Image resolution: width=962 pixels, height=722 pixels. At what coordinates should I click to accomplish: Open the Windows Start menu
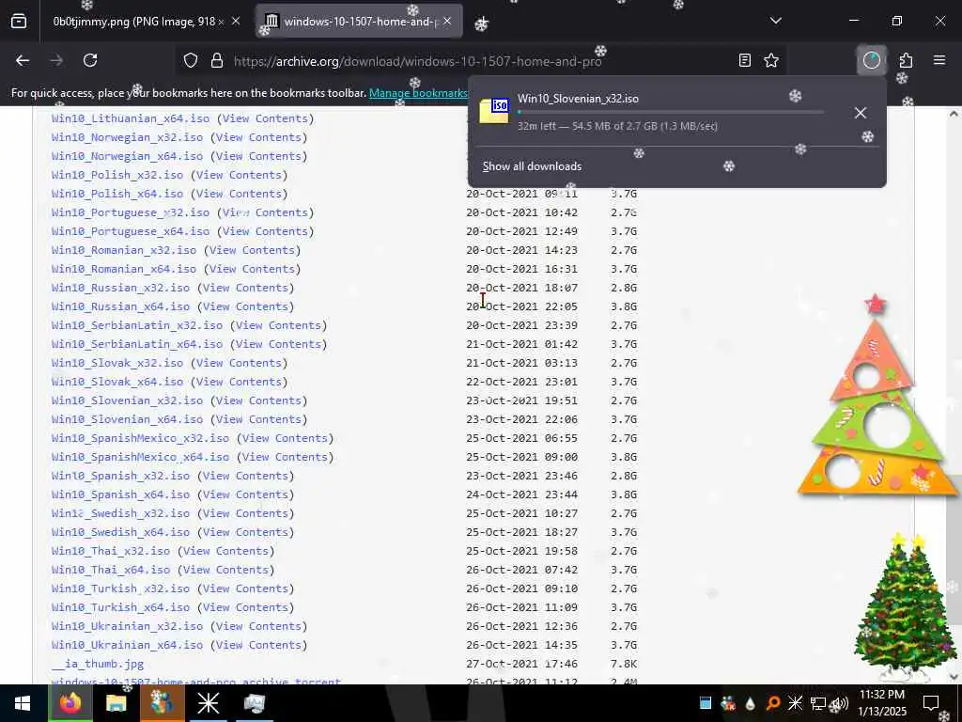pyautogui.click(x=23, y=703)
